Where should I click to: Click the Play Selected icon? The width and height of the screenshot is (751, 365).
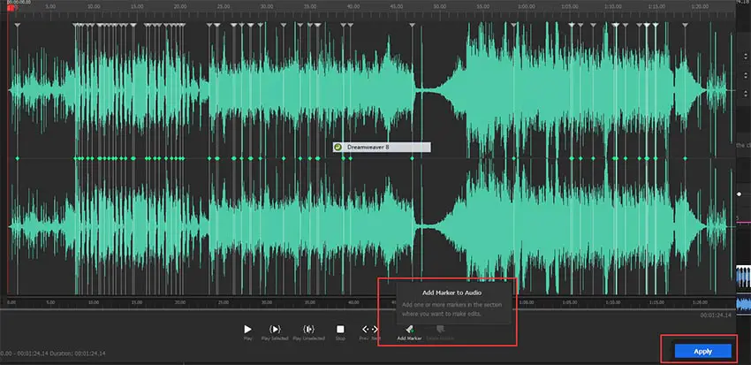click(275, 329)
